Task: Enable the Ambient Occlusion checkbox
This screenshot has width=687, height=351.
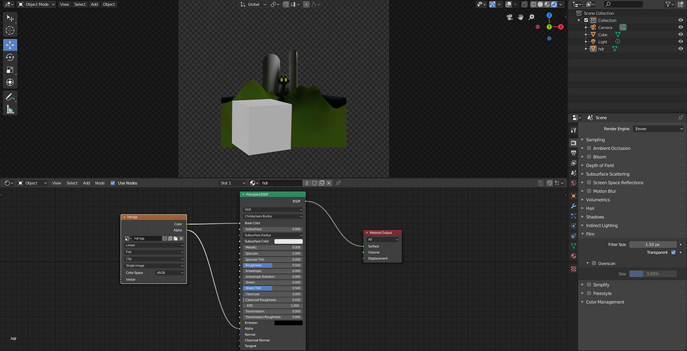Action: (x=589, y=148)
